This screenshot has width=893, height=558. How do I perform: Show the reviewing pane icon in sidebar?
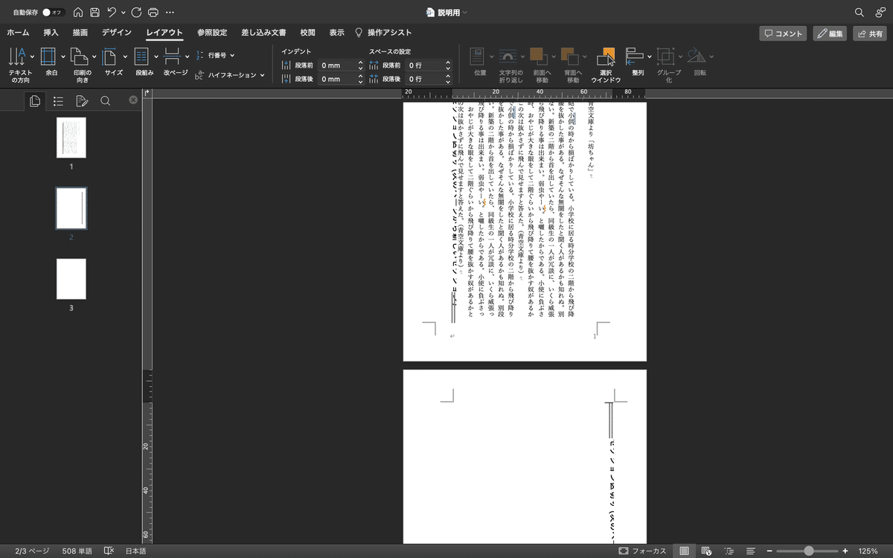point(82,101)
